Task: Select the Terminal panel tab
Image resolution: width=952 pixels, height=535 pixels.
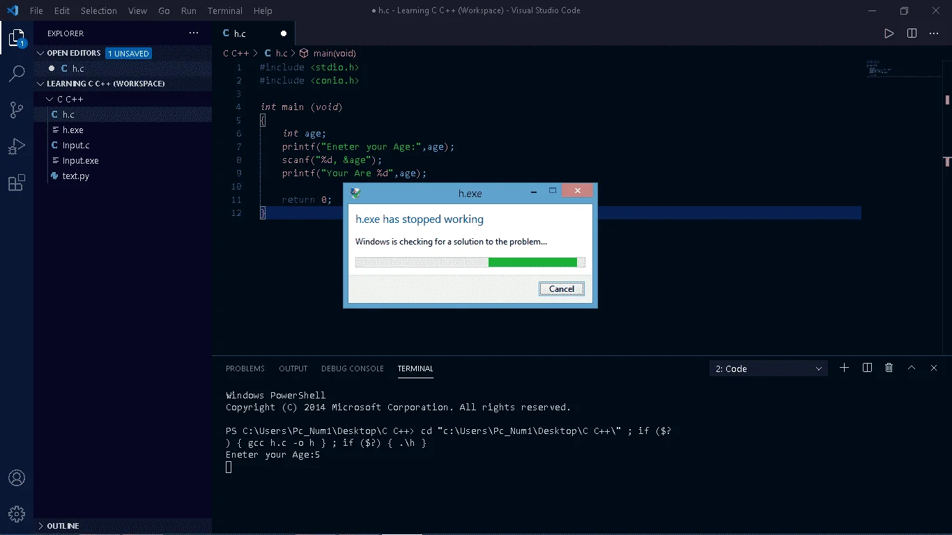Action: pos(415,369)
